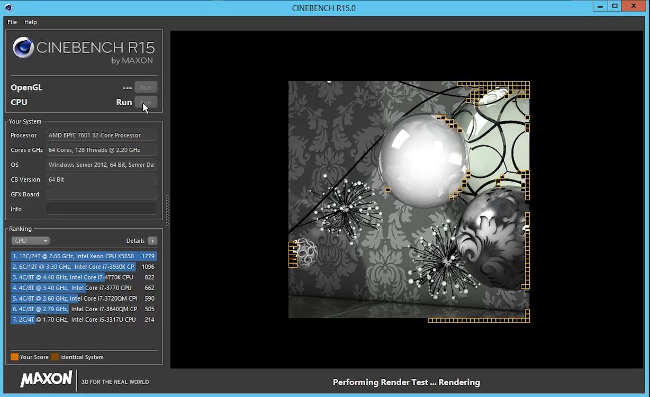
Task: Open the CPU ranking type dropdown
Action: (x=30, y=241)
